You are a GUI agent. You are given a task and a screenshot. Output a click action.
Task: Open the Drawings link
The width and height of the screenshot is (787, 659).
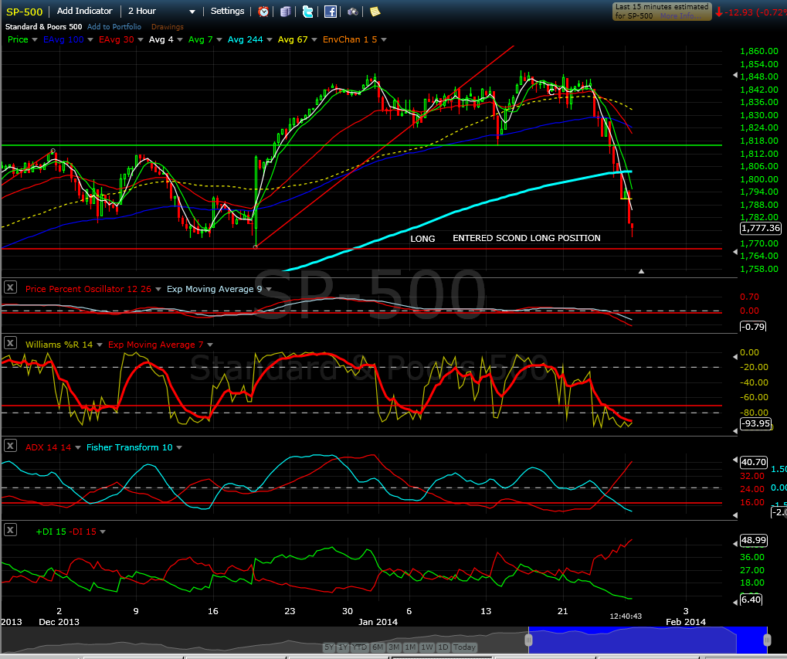(x=167, y=26)
